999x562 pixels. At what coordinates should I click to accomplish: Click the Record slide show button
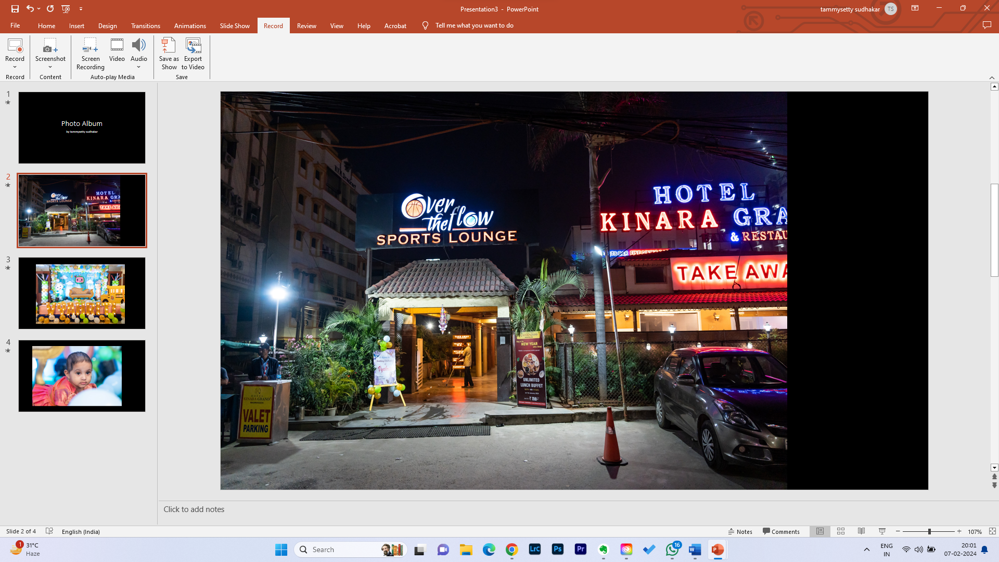15,49
